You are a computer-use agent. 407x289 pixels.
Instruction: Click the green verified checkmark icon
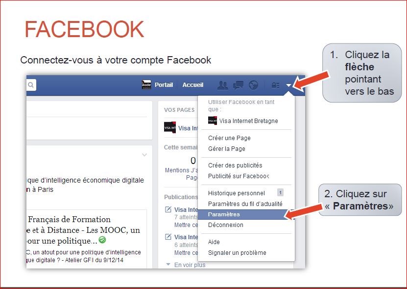tap(102, 240)
